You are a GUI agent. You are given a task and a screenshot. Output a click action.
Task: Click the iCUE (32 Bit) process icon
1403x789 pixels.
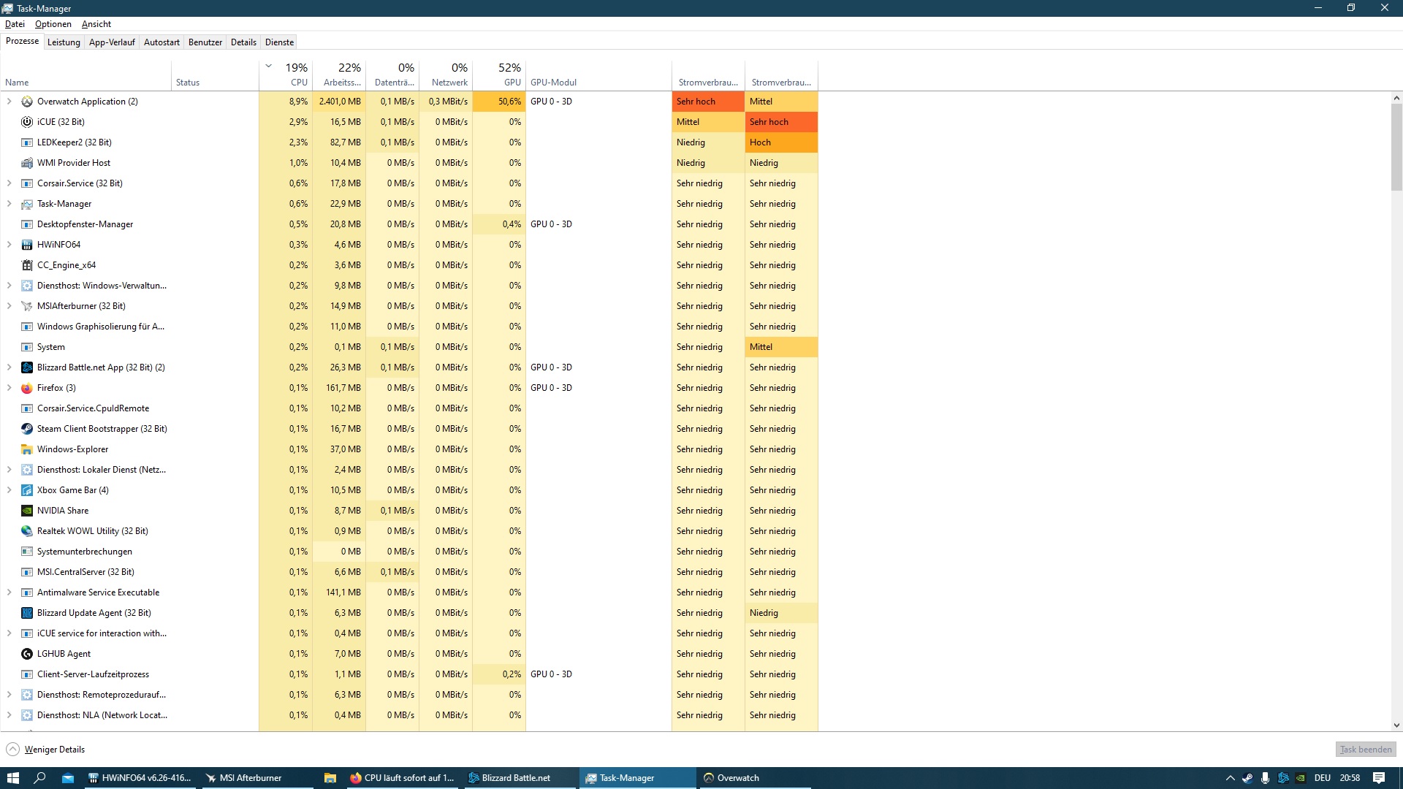click(27, 122)
